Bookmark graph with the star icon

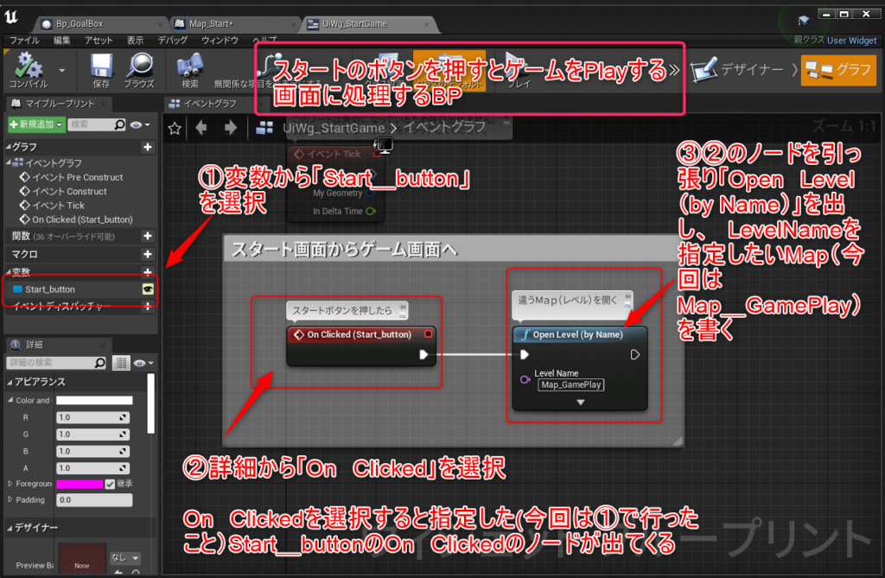(x=175, y=128)
